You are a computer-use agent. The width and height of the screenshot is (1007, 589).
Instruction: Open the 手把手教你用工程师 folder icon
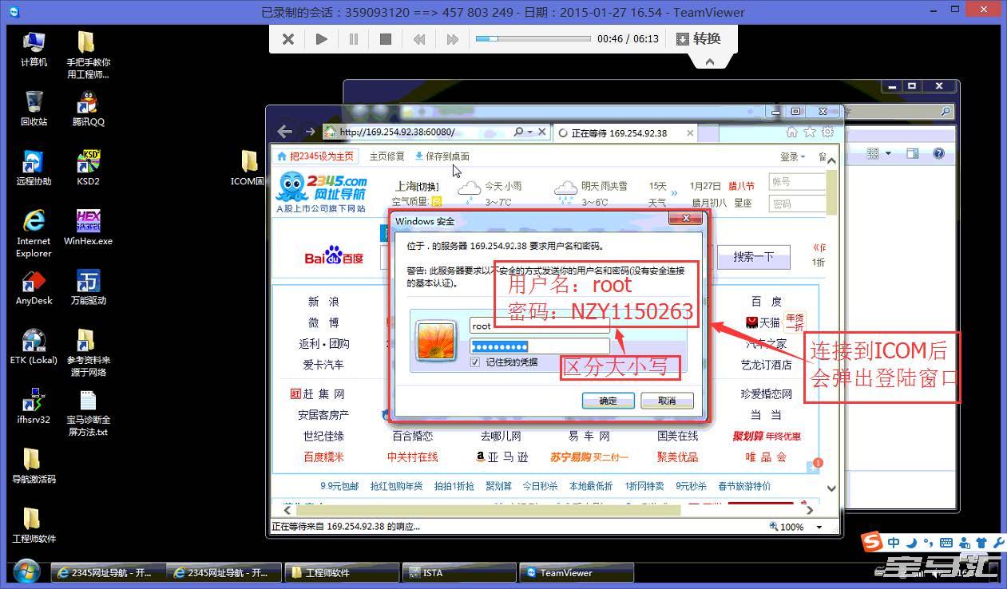coord(88,55)
